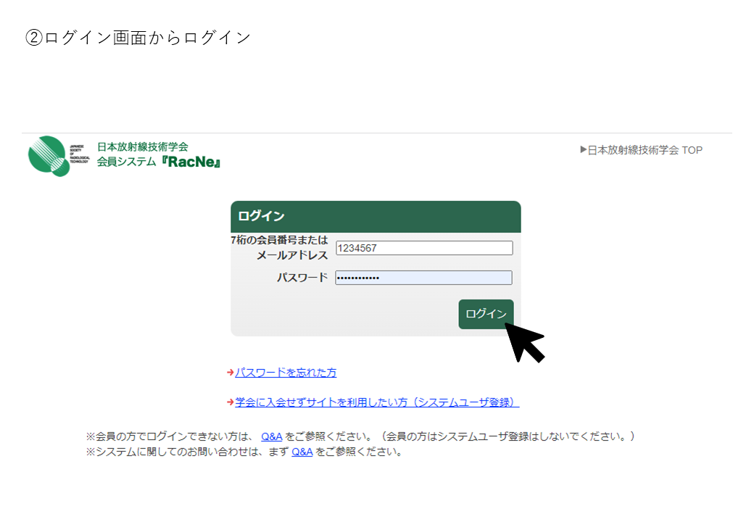Click the 日本放射線技術学会 green title text

(142, 146)
